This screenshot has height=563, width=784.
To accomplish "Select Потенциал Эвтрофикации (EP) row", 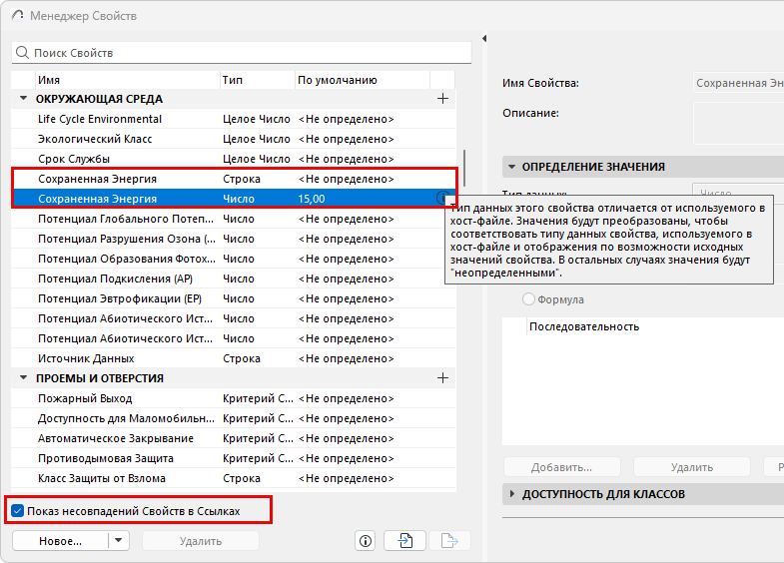I will 234,298.
